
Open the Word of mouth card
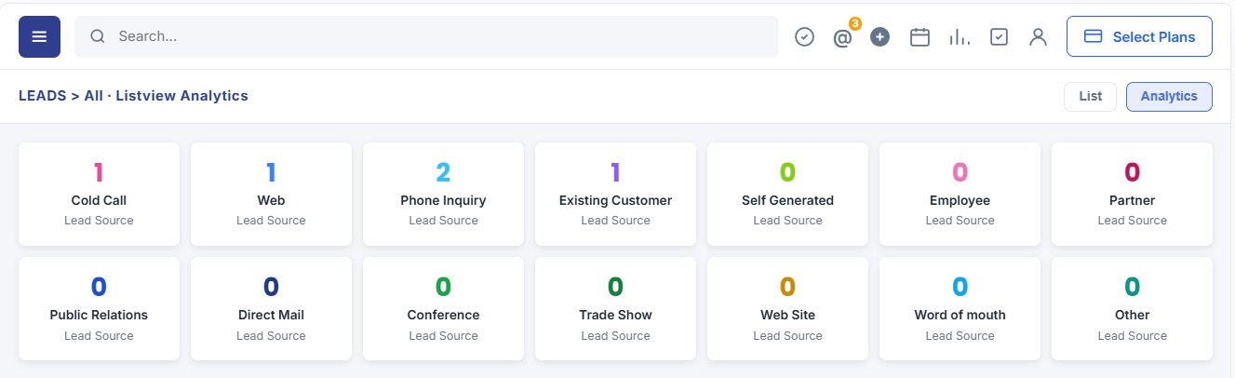(x=960, y=308)
